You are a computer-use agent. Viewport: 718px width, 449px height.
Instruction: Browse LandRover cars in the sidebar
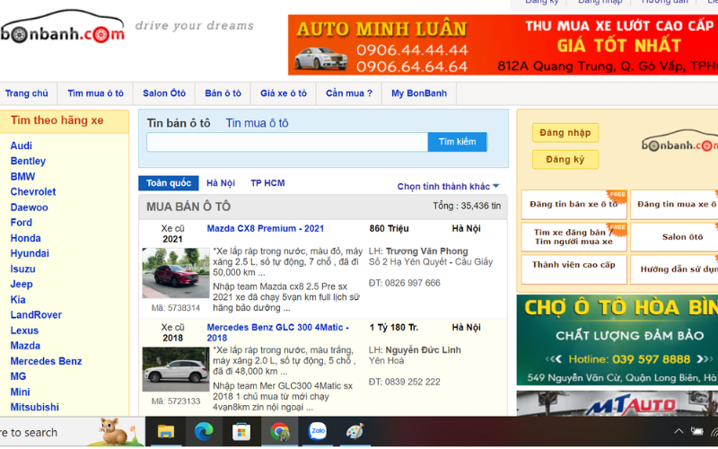(x=36, y=315)
